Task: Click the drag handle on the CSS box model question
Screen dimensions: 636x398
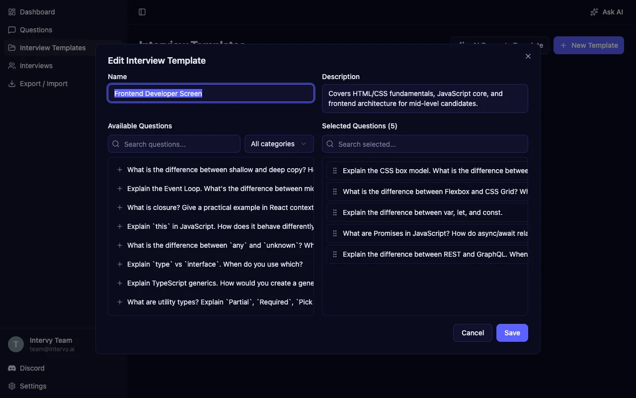Action: click(335, 170)
